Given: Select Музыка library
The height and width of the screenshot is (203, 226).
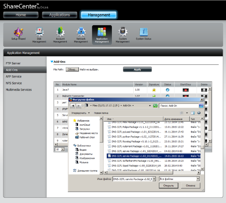Looking at the screenshot, I should [x=82, y=162].
